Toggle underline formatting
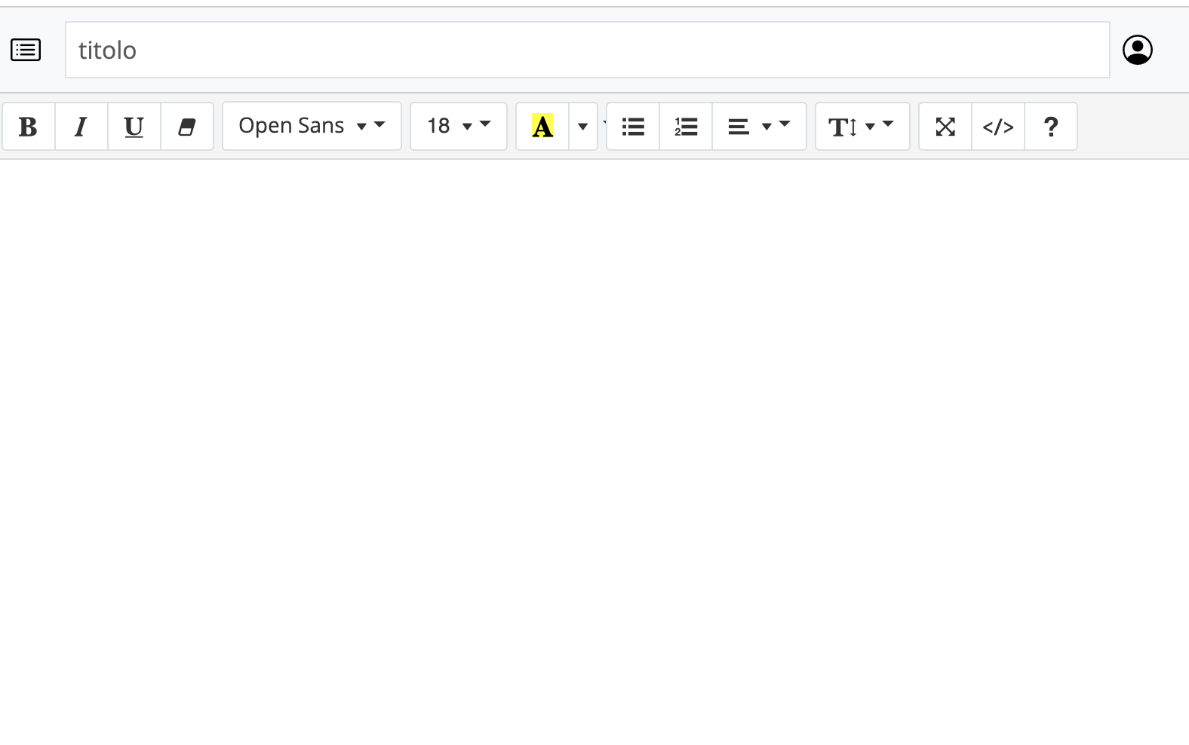The image size is (1189, 745). click(134, 127)
